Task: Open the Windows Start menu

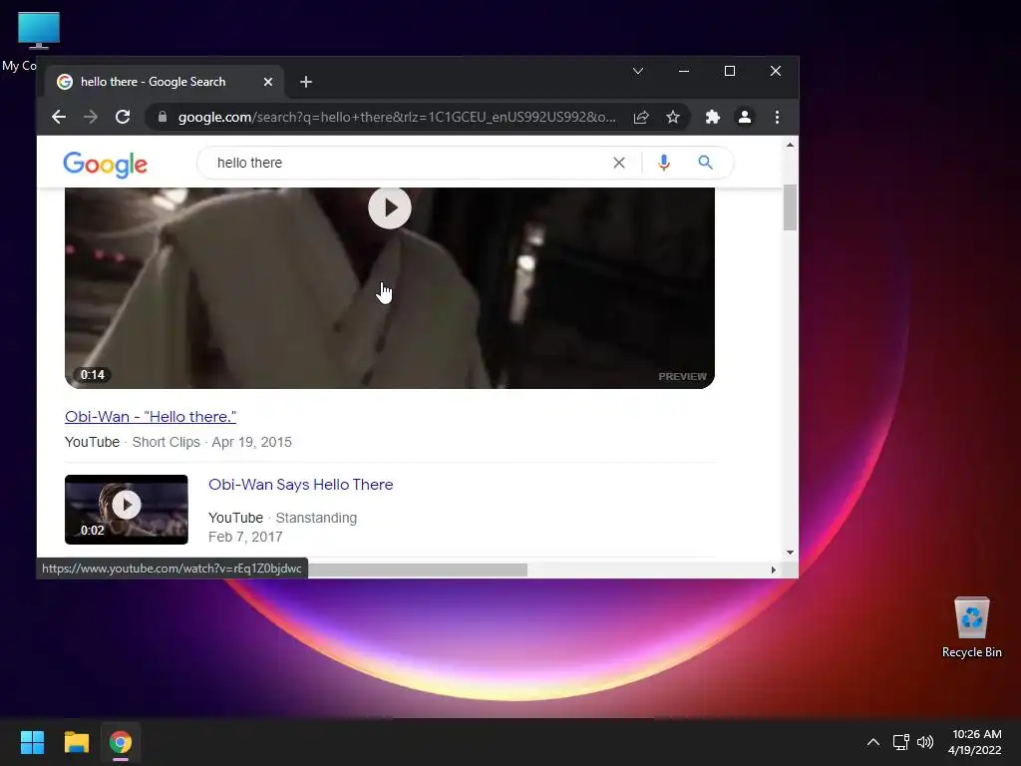Action: click(x=32, y=742)
